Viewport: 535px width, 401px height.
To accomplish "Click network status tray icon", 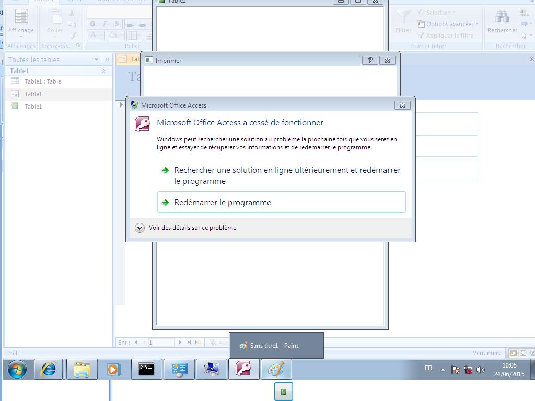I will (468, 370).
